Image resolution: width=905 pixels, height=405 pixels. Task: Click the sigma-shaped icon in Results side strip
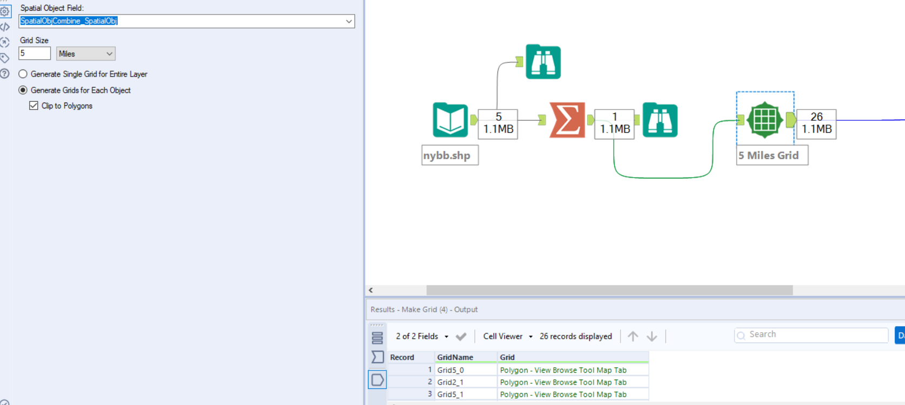(x=377, y=357)
